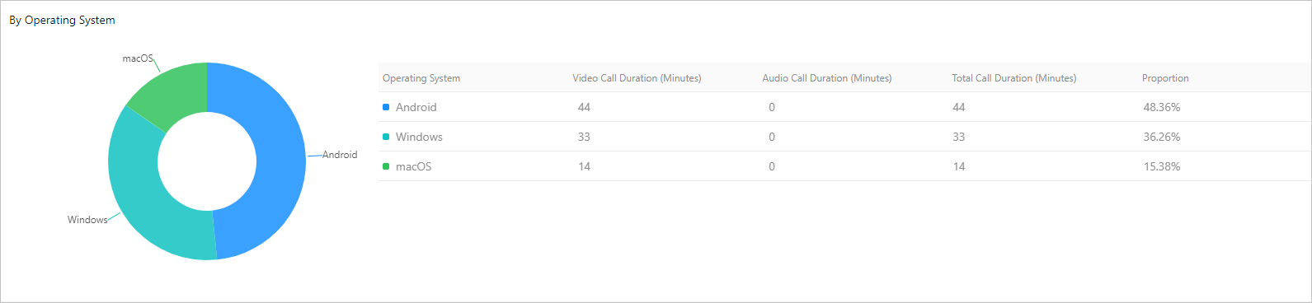This screenshot has width=1312, height=303.
Task: Click the teal Windows legend color square
Action: (386, 137)
